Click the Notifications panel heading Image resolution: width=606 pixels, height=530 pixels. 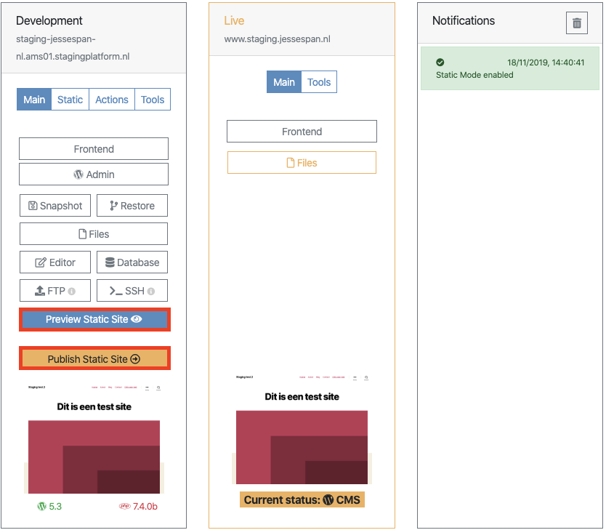pos(464,20)
